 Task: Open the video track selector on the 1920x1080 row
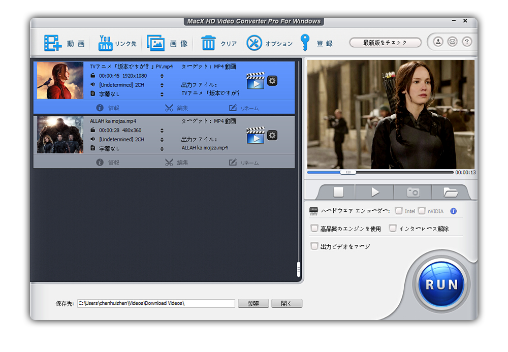click(x=162, y=76)
